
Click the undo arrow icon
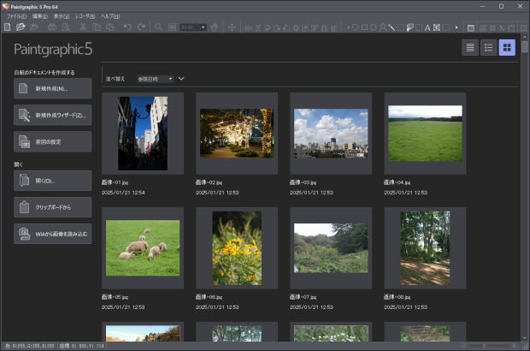click(127, 27)
